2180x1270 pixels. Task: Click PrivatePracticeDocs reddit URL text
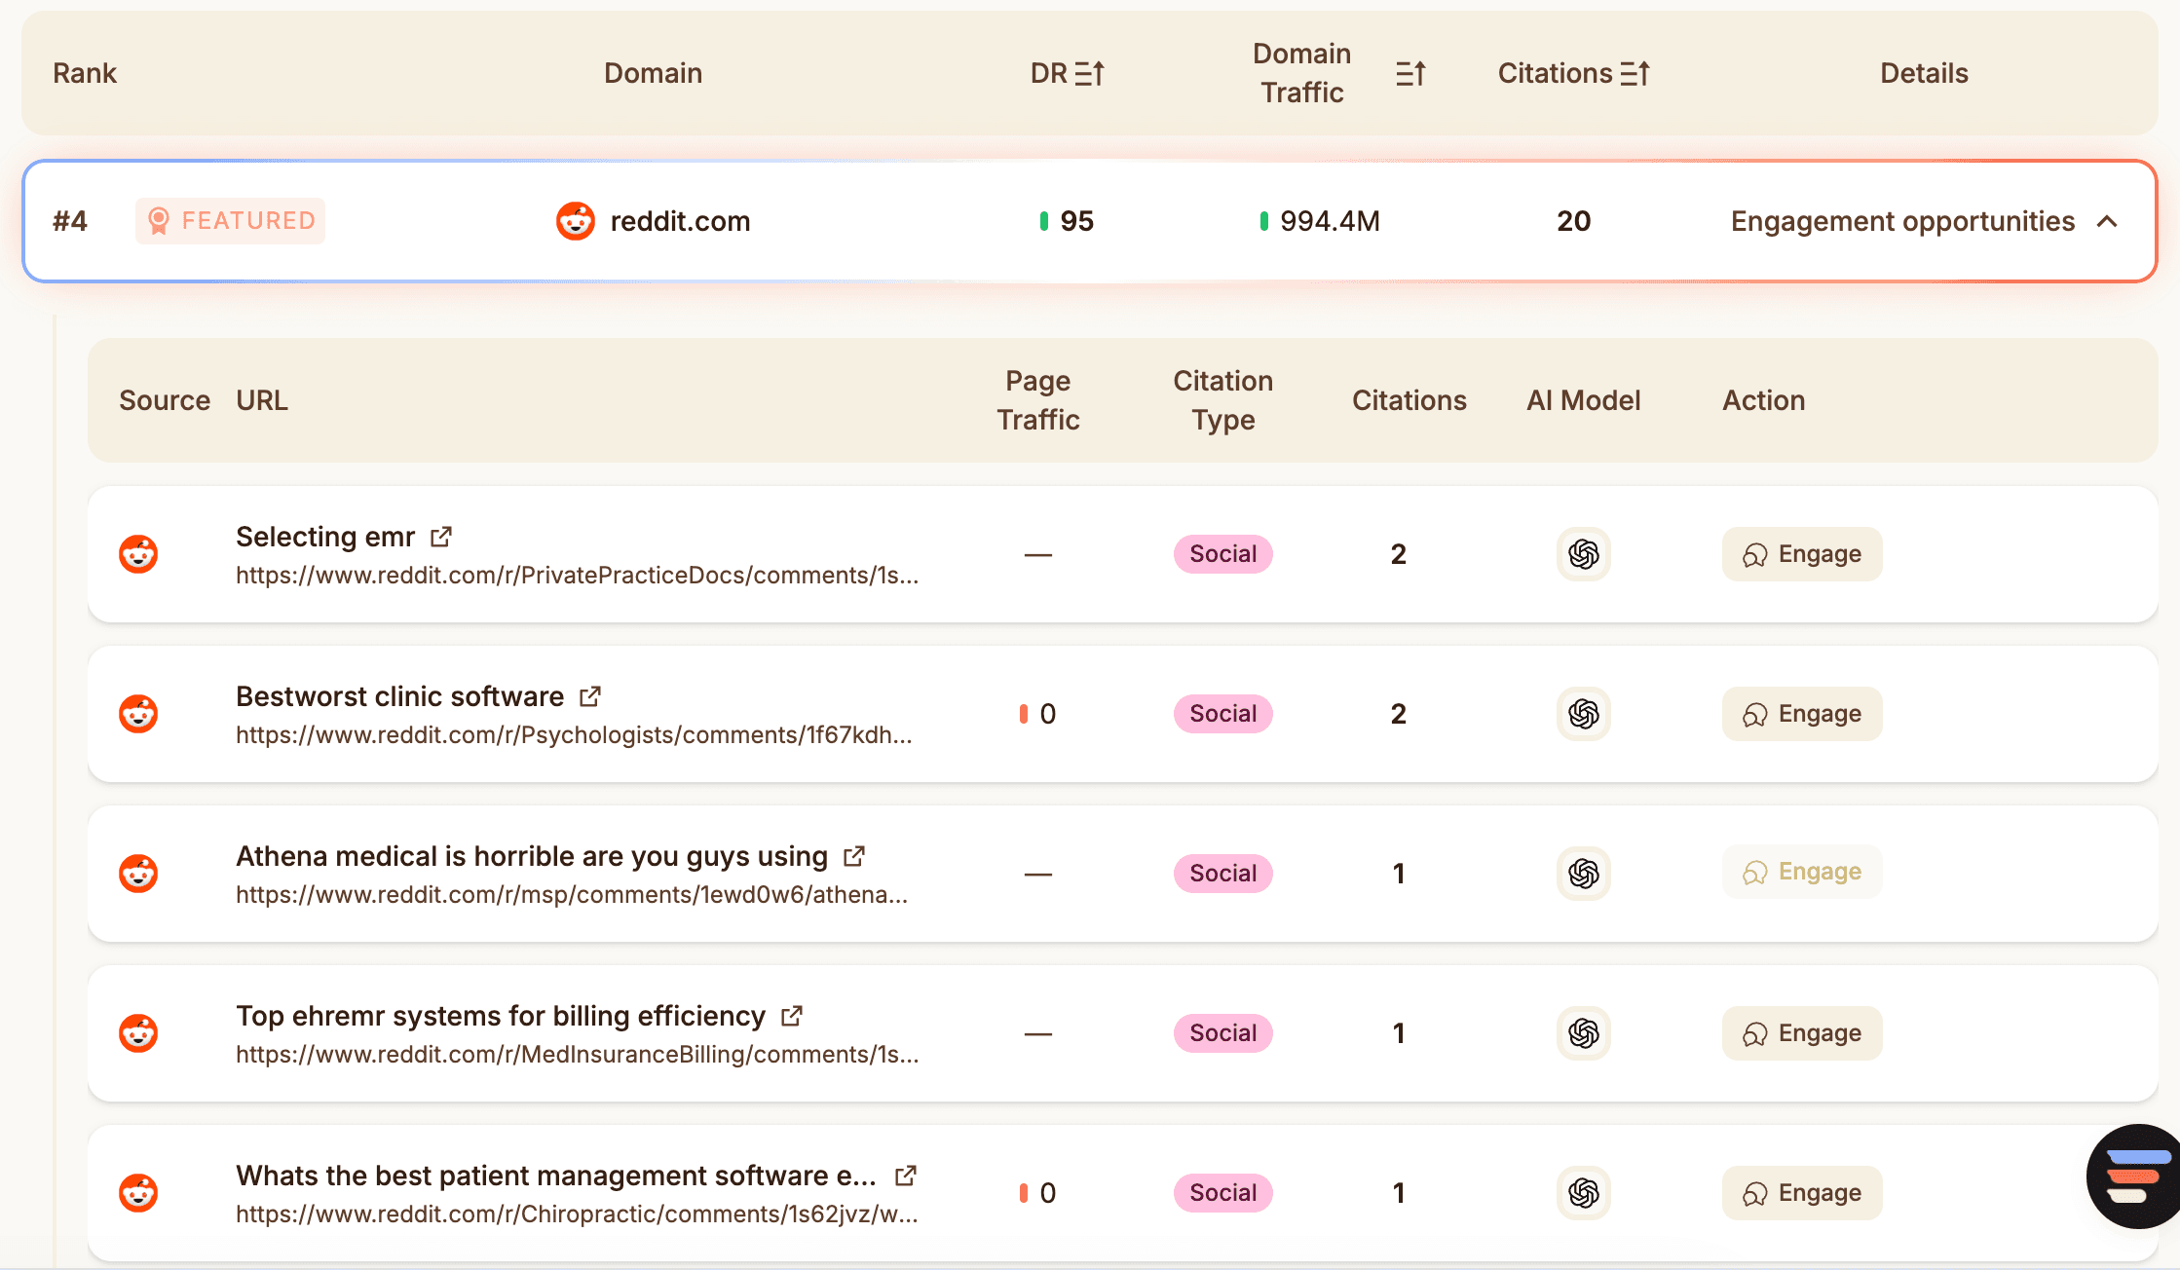coord(577,576)
